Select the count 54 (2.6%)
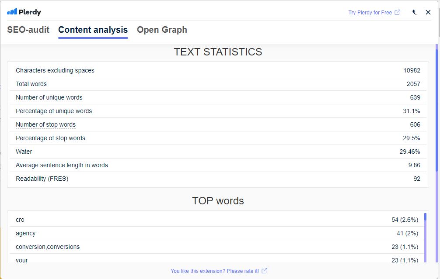440x279 pixels. (x=405, y=220)
